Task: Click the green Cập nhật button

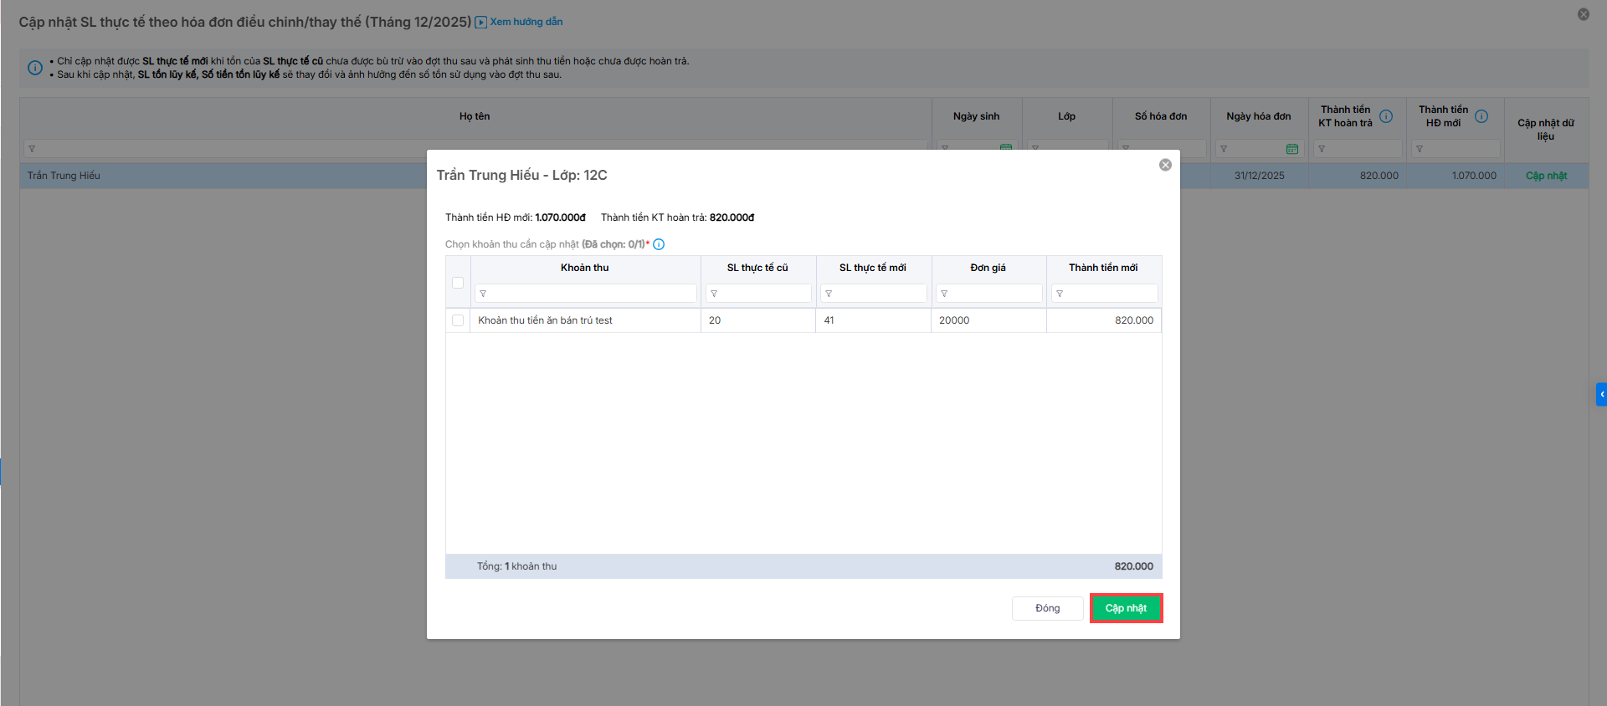Action: point(1126,608)
